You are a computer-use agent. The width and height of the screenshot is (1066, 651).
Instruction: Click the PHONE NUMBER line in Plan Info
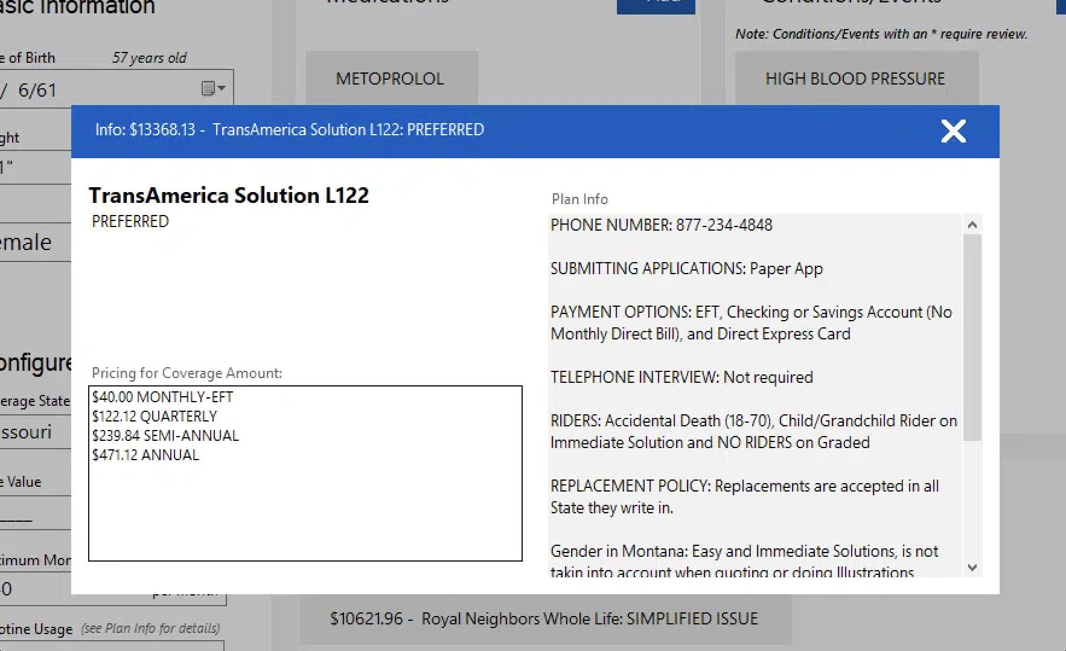point(661,225)
